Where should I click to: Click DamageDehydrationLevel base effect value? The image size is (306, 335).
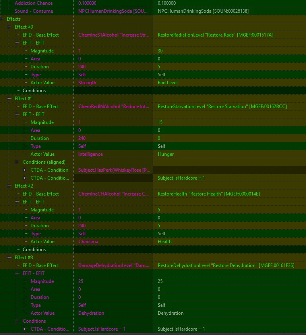114,265
